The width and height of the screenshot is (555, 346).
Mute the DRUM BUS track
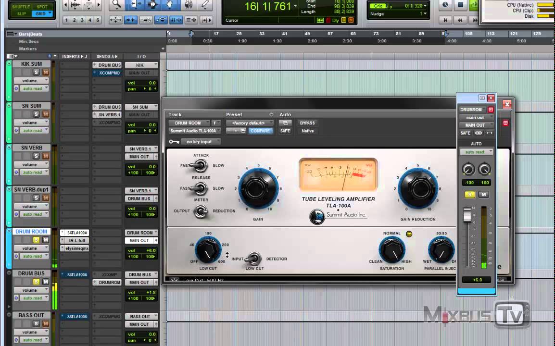[x=46, y=282]
